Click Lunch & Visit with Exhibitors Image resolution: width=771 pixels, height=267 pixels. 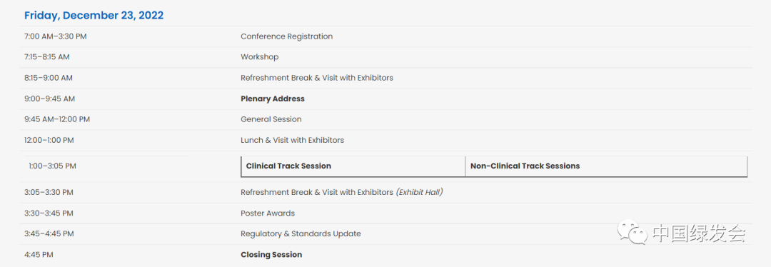tap(292, 140)
